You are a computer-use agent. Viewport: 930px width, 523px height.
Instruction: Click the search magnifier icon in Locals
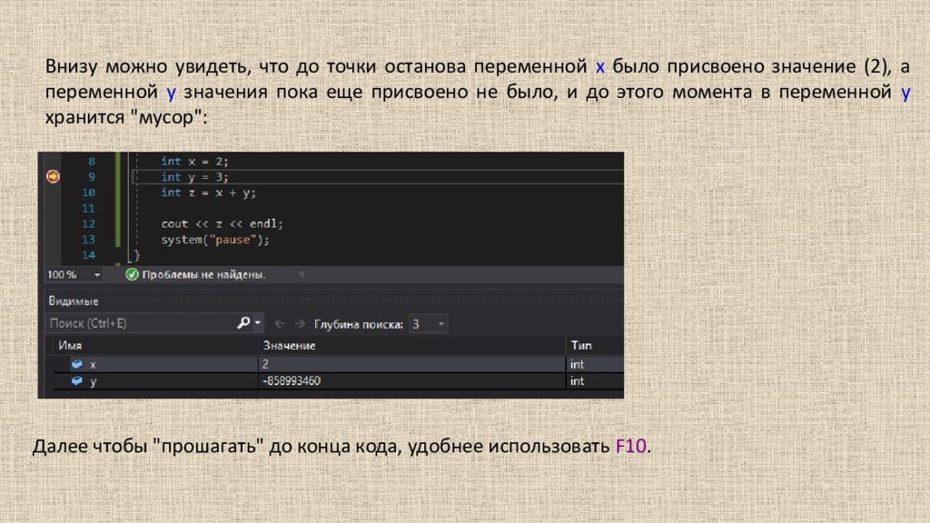[243, 322]
